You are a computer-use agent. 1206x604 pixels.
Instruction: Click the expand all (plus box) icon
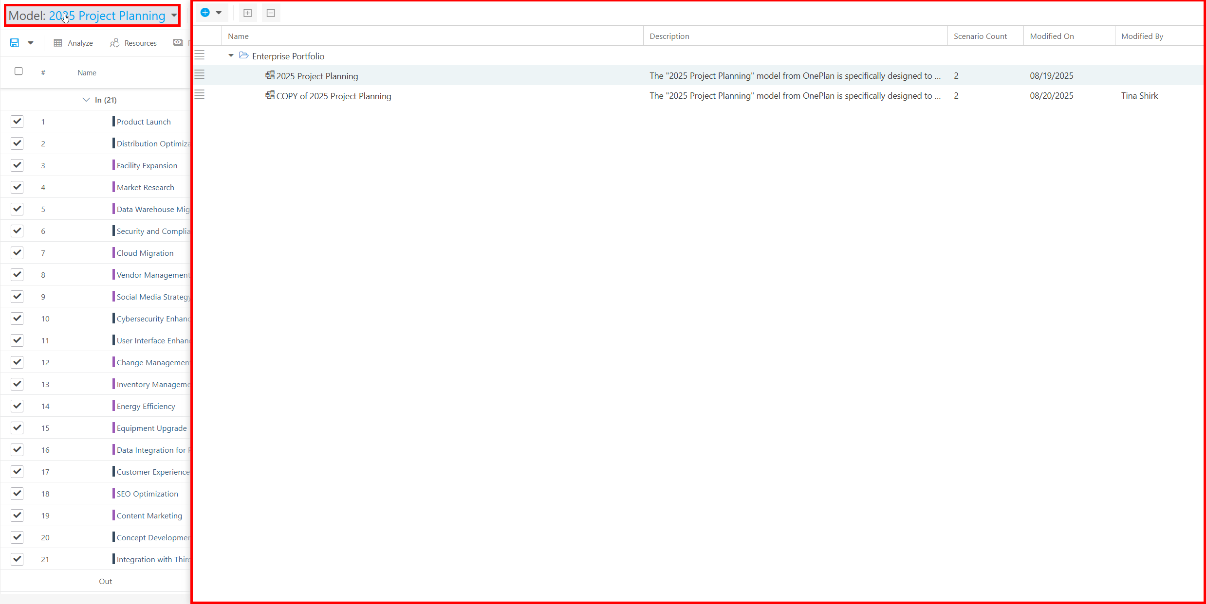pyautogui.click(x=247, y=13)
